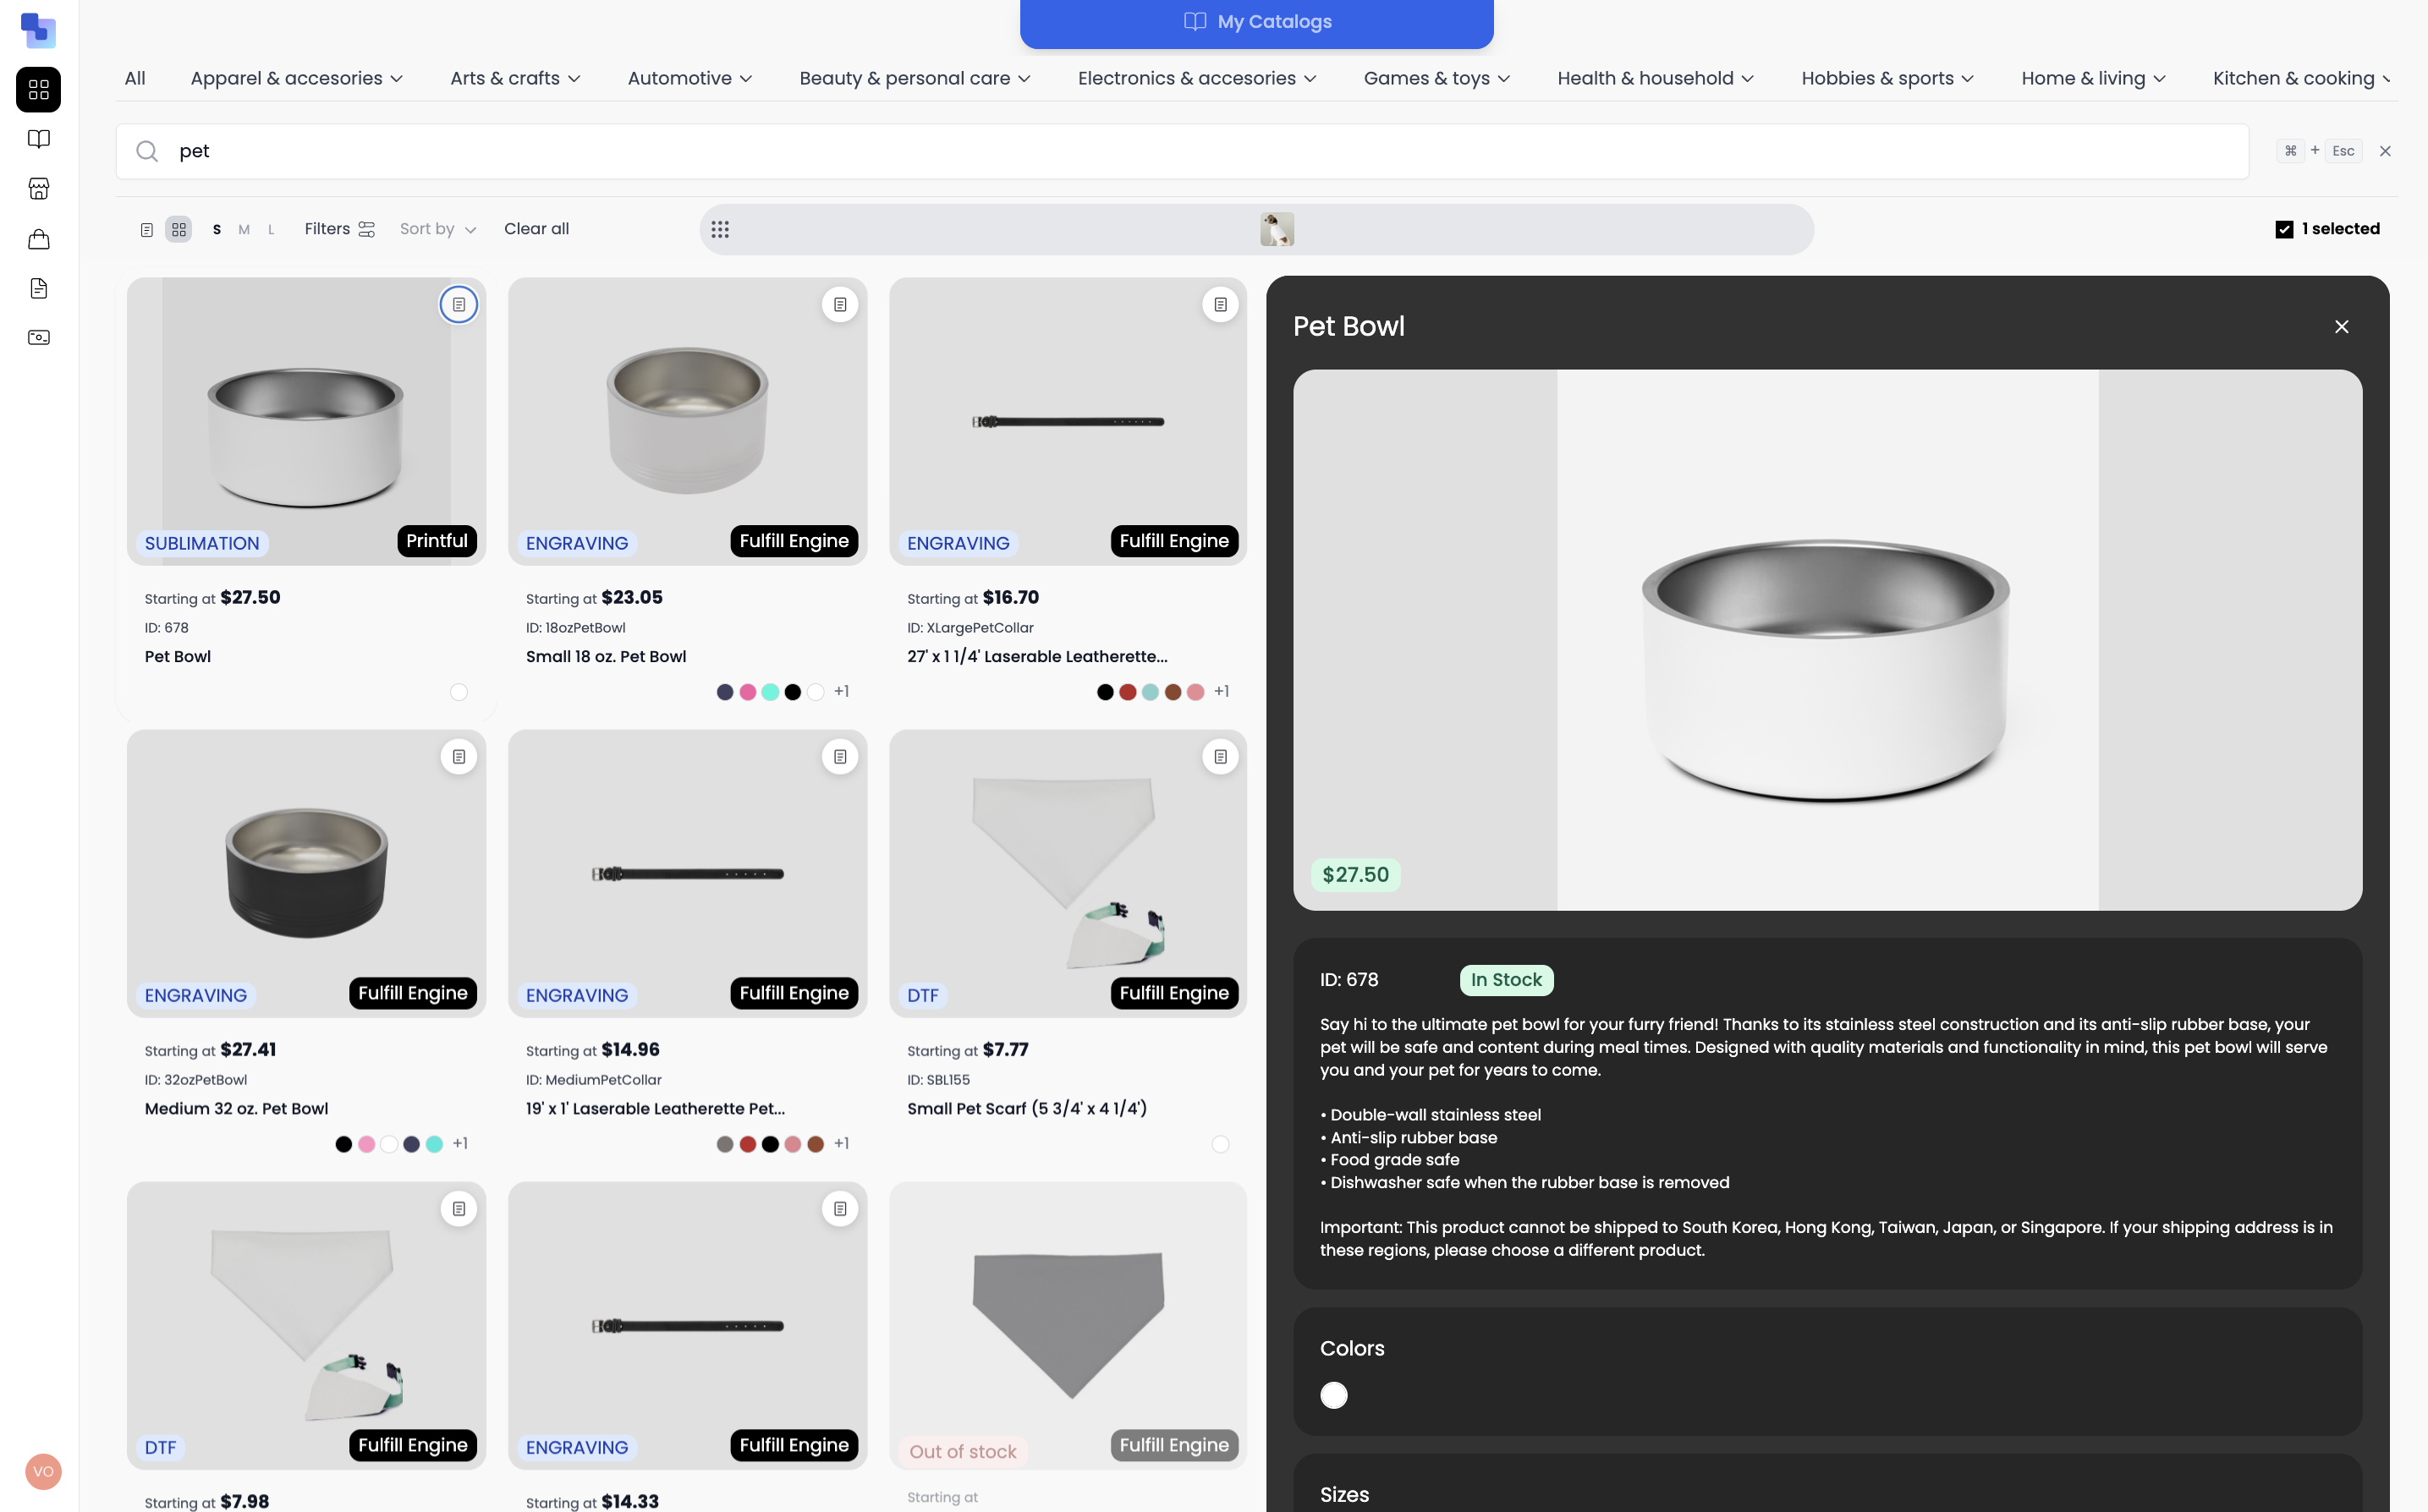2428x1512 pixels.
Task: Open the Medium 32 oz. Pet Bowl image
Action: coord(306,873)
